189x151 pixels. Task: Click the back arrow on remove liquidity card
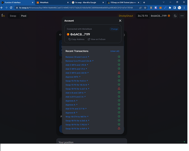(60, 35)
